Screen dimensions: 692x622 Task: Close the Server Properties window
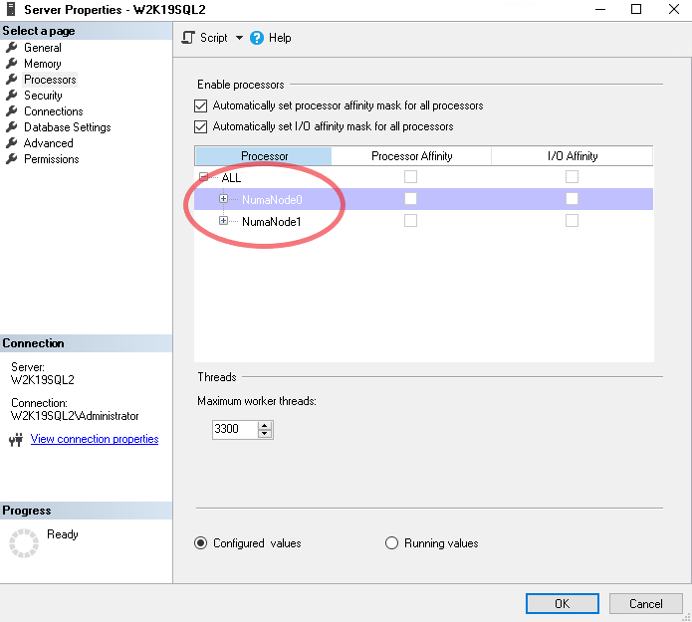pyautogui.click(x=674, y=9)
